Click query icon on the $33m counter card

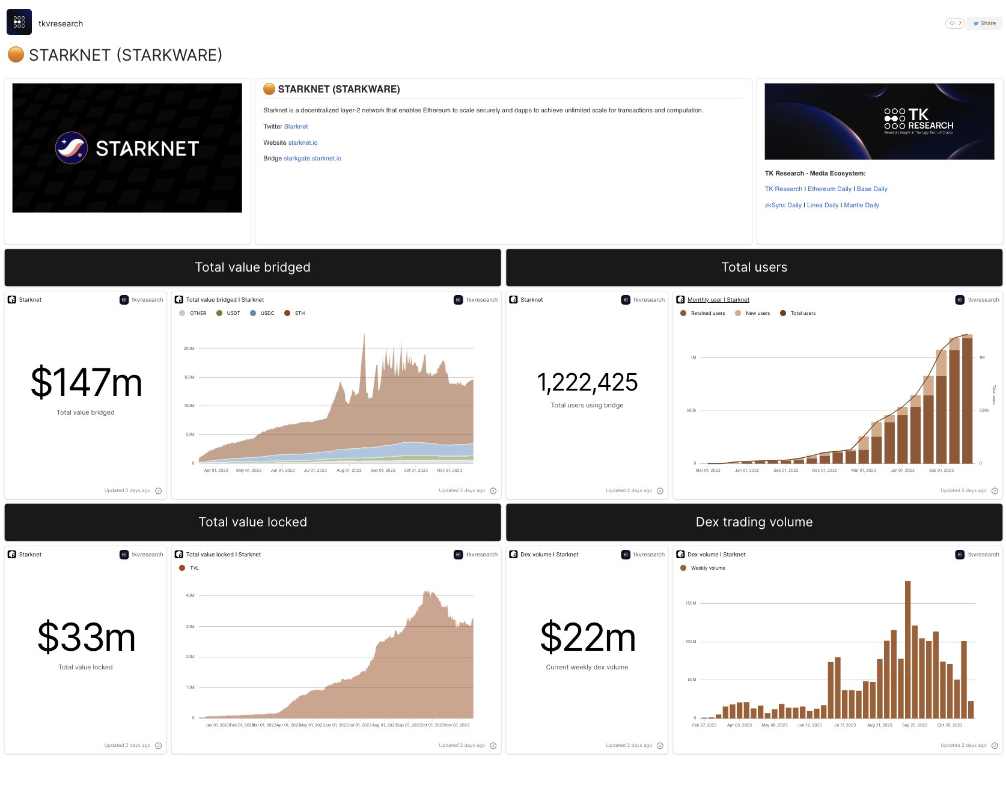(x=12, y=555)
